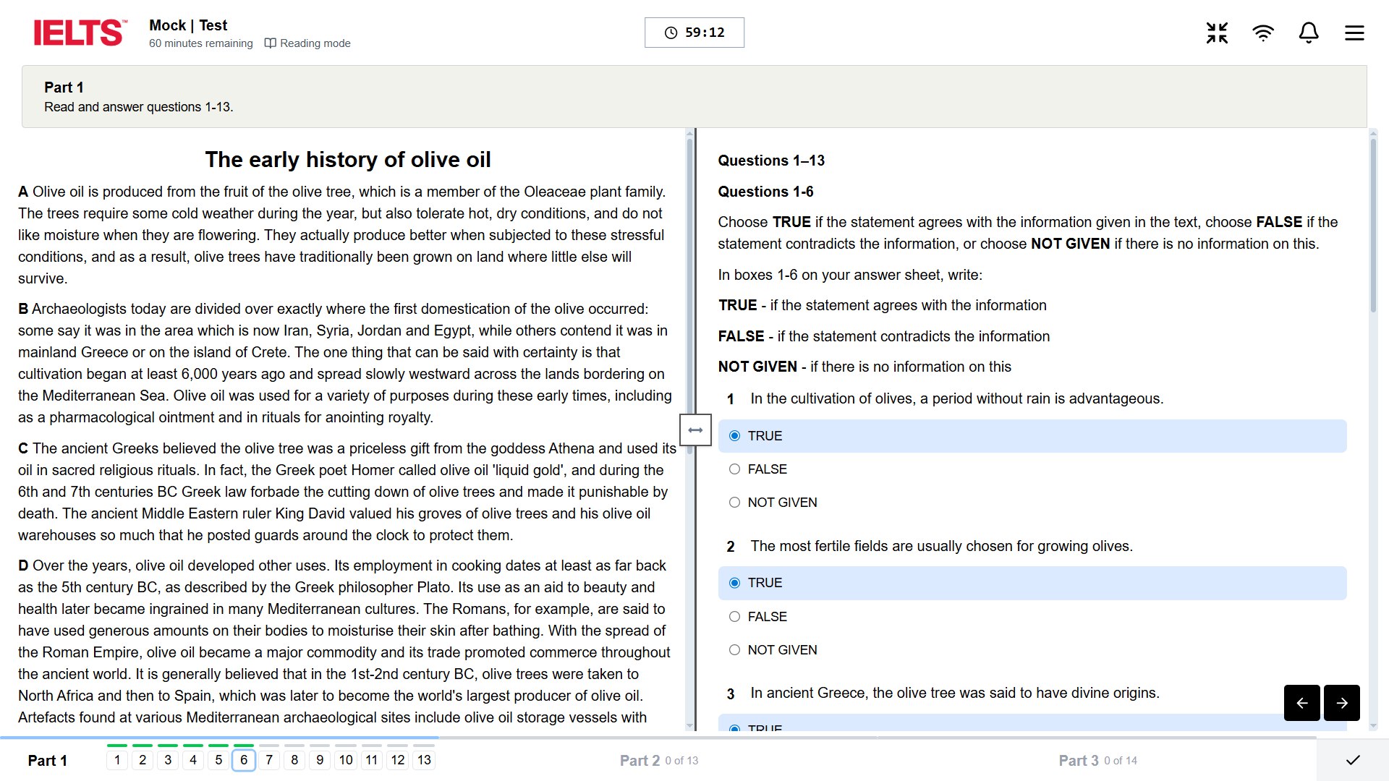1389x781 pixels.
Task: Jump to question 5 in navigator
Action: point(218,760)
